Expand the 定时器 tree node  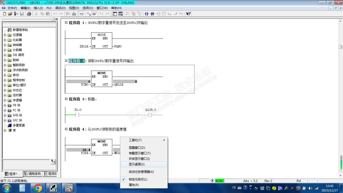coord(5,95)
